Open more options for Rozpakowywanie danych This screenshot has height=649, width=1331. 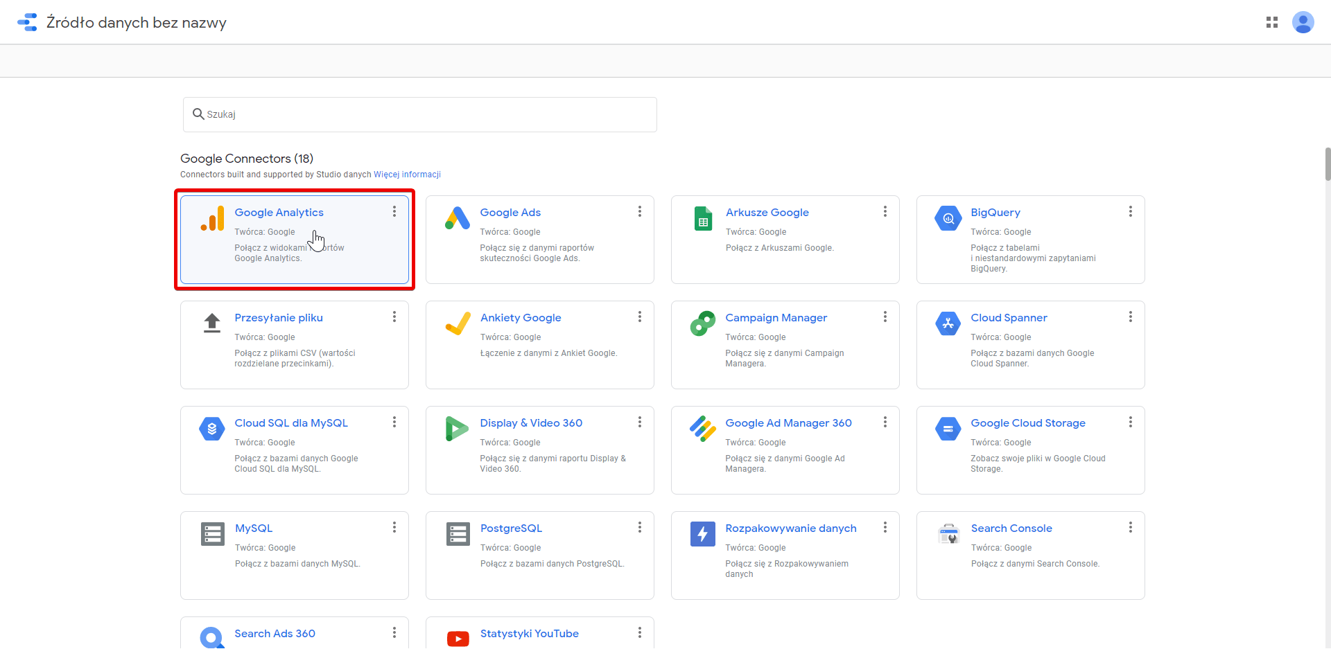(x=885, y=527)
